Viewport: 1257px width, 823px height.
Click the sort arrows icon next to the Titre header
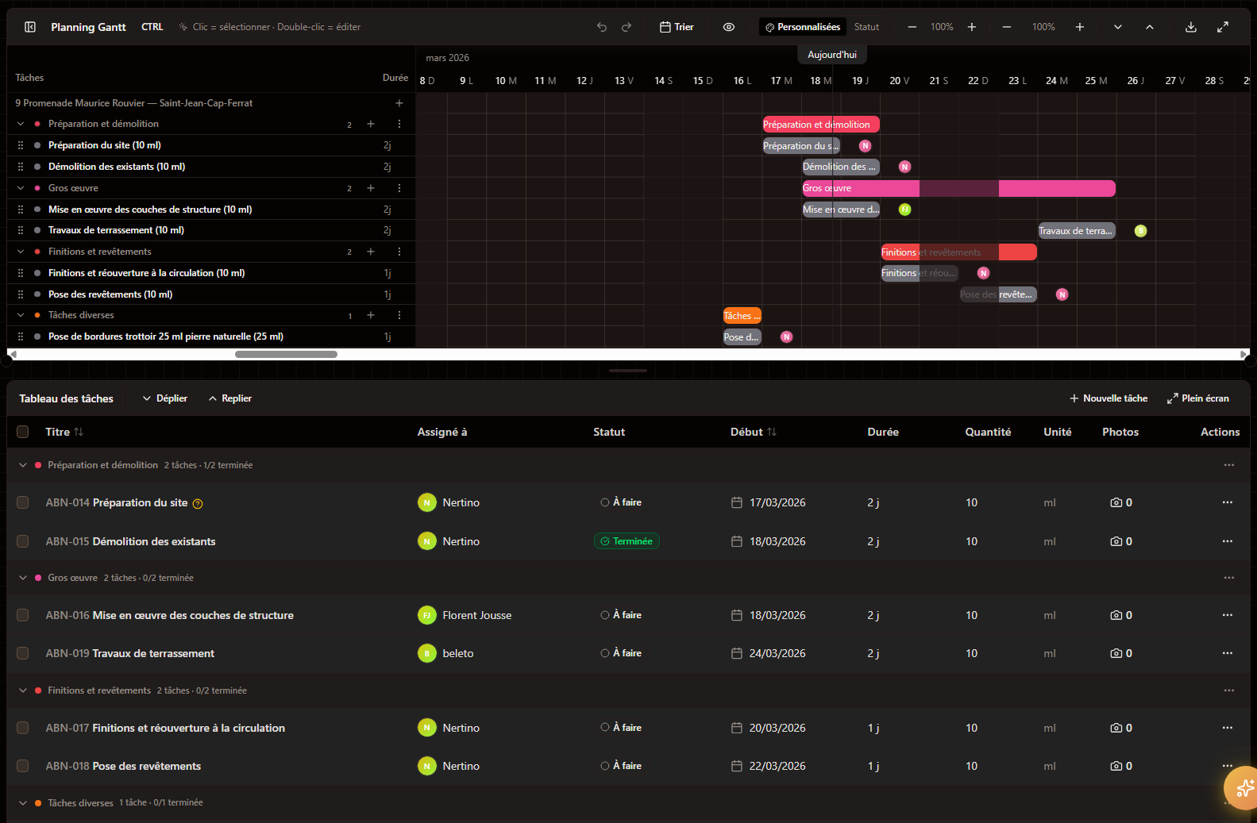(x=79, y=432)
